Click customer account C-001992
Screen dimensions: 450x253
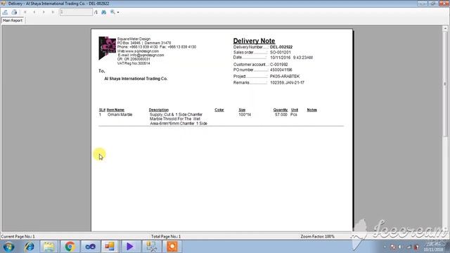pyautogui.click(x=279, y=65)
